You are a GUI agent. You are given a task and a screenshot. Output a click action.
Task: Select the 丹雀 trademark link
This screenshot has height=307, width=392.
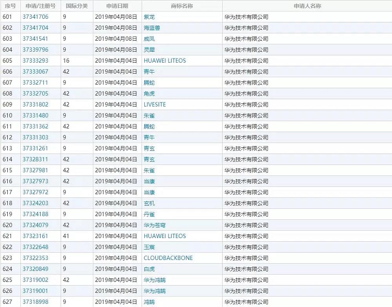[149, 214]
